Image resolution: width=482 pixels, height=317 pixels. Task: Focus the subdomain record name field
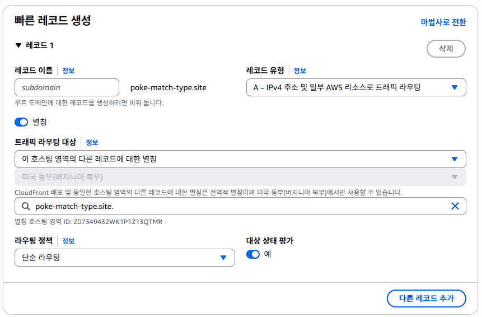67,87
